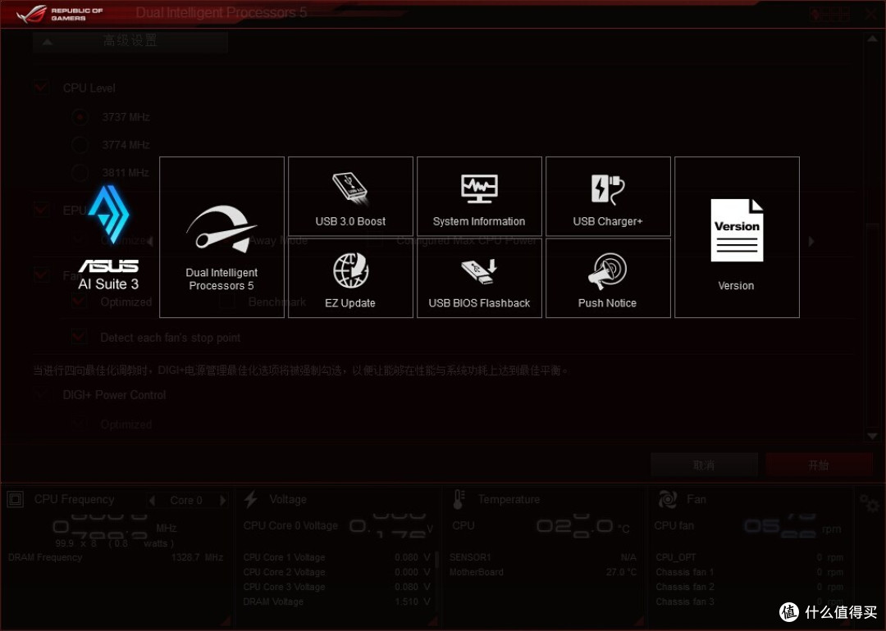The height and width of the screenshot is (631, 886).
Task: Open the USB 3.0 Boost tile
Action: (x=350, y=196)
